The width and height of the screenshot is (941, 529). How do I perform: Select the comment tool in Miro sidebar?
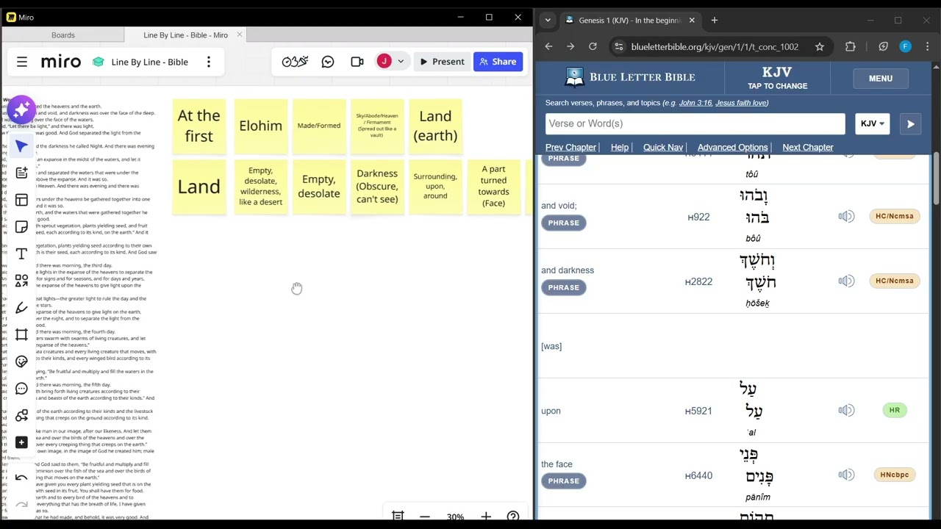21,389
